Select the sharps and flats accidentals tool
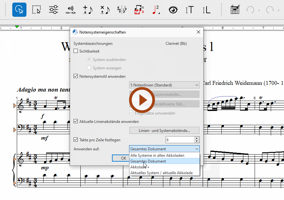284x200 pixels. 122,10
